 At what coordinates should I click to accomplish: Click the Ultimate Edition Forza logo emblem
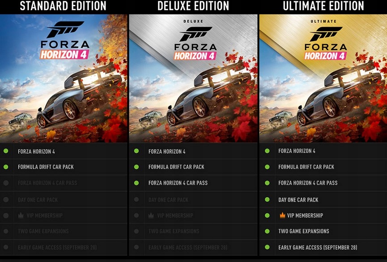[x=326, y=34]
